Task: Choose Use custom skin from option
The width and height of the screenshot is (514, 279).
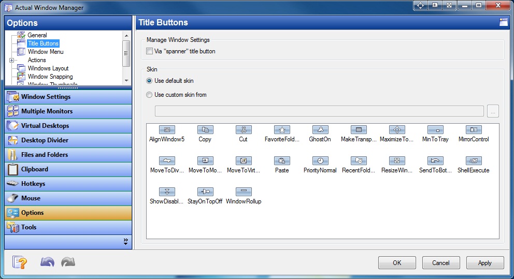Action: click(x=149, y=95)
